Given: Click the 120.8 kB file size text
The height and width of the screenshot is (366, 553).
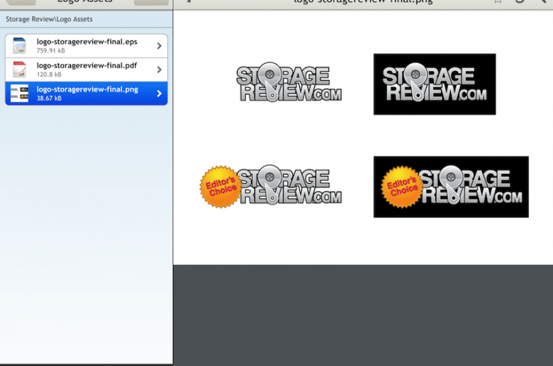Looking at the screenshot, I should click(x=49, y=74).
